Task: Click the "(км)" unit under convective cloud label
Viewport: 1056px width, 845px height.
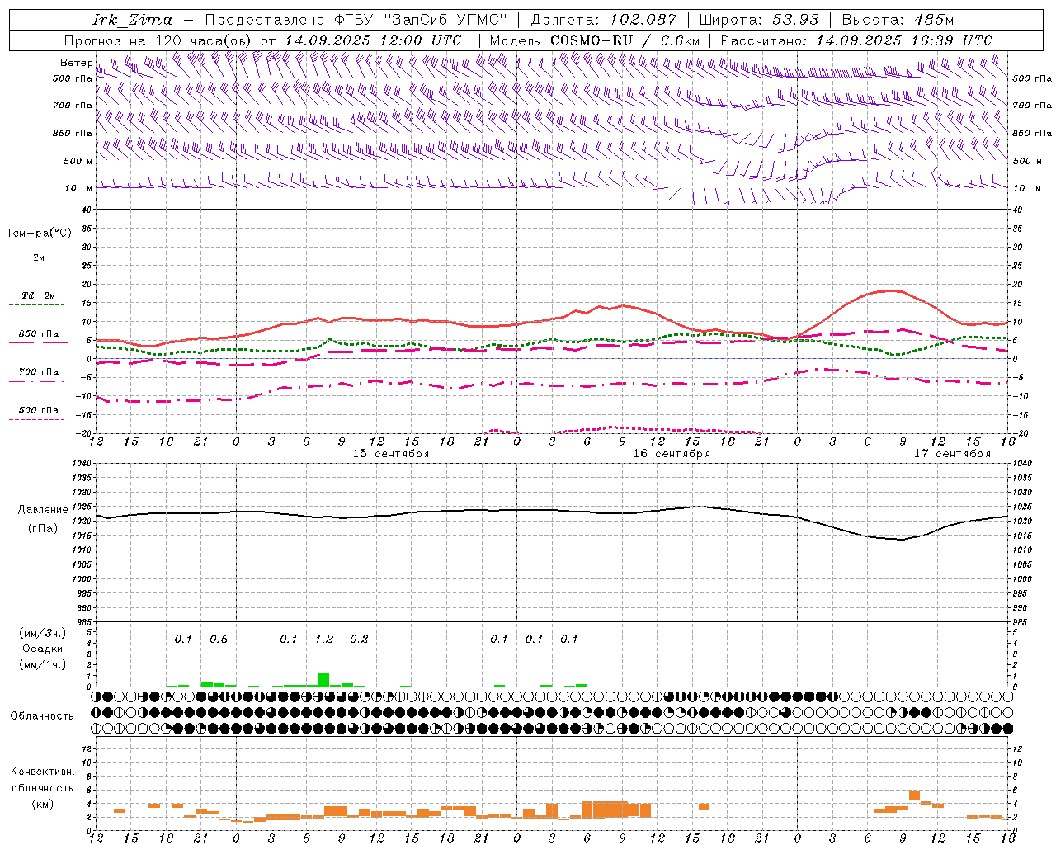Action: (43, 804)
